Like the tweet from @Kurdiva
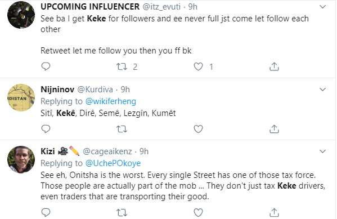Viewport: 337px width, 219px height. coord(198,129)
